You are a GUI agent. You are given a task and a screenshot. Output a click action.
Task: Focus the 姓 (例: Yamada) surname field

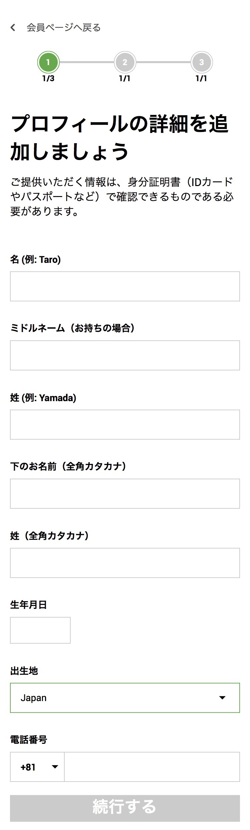tap(125, 425)
